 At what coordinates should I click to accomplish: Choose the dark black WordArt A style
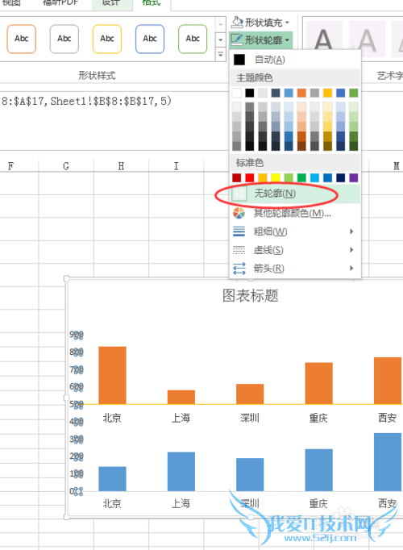(323, 39)
